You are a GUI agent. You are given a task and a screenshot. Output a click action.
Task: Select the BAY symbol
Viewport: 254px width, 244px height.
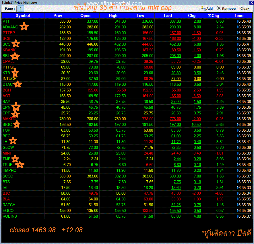[7, 102]
